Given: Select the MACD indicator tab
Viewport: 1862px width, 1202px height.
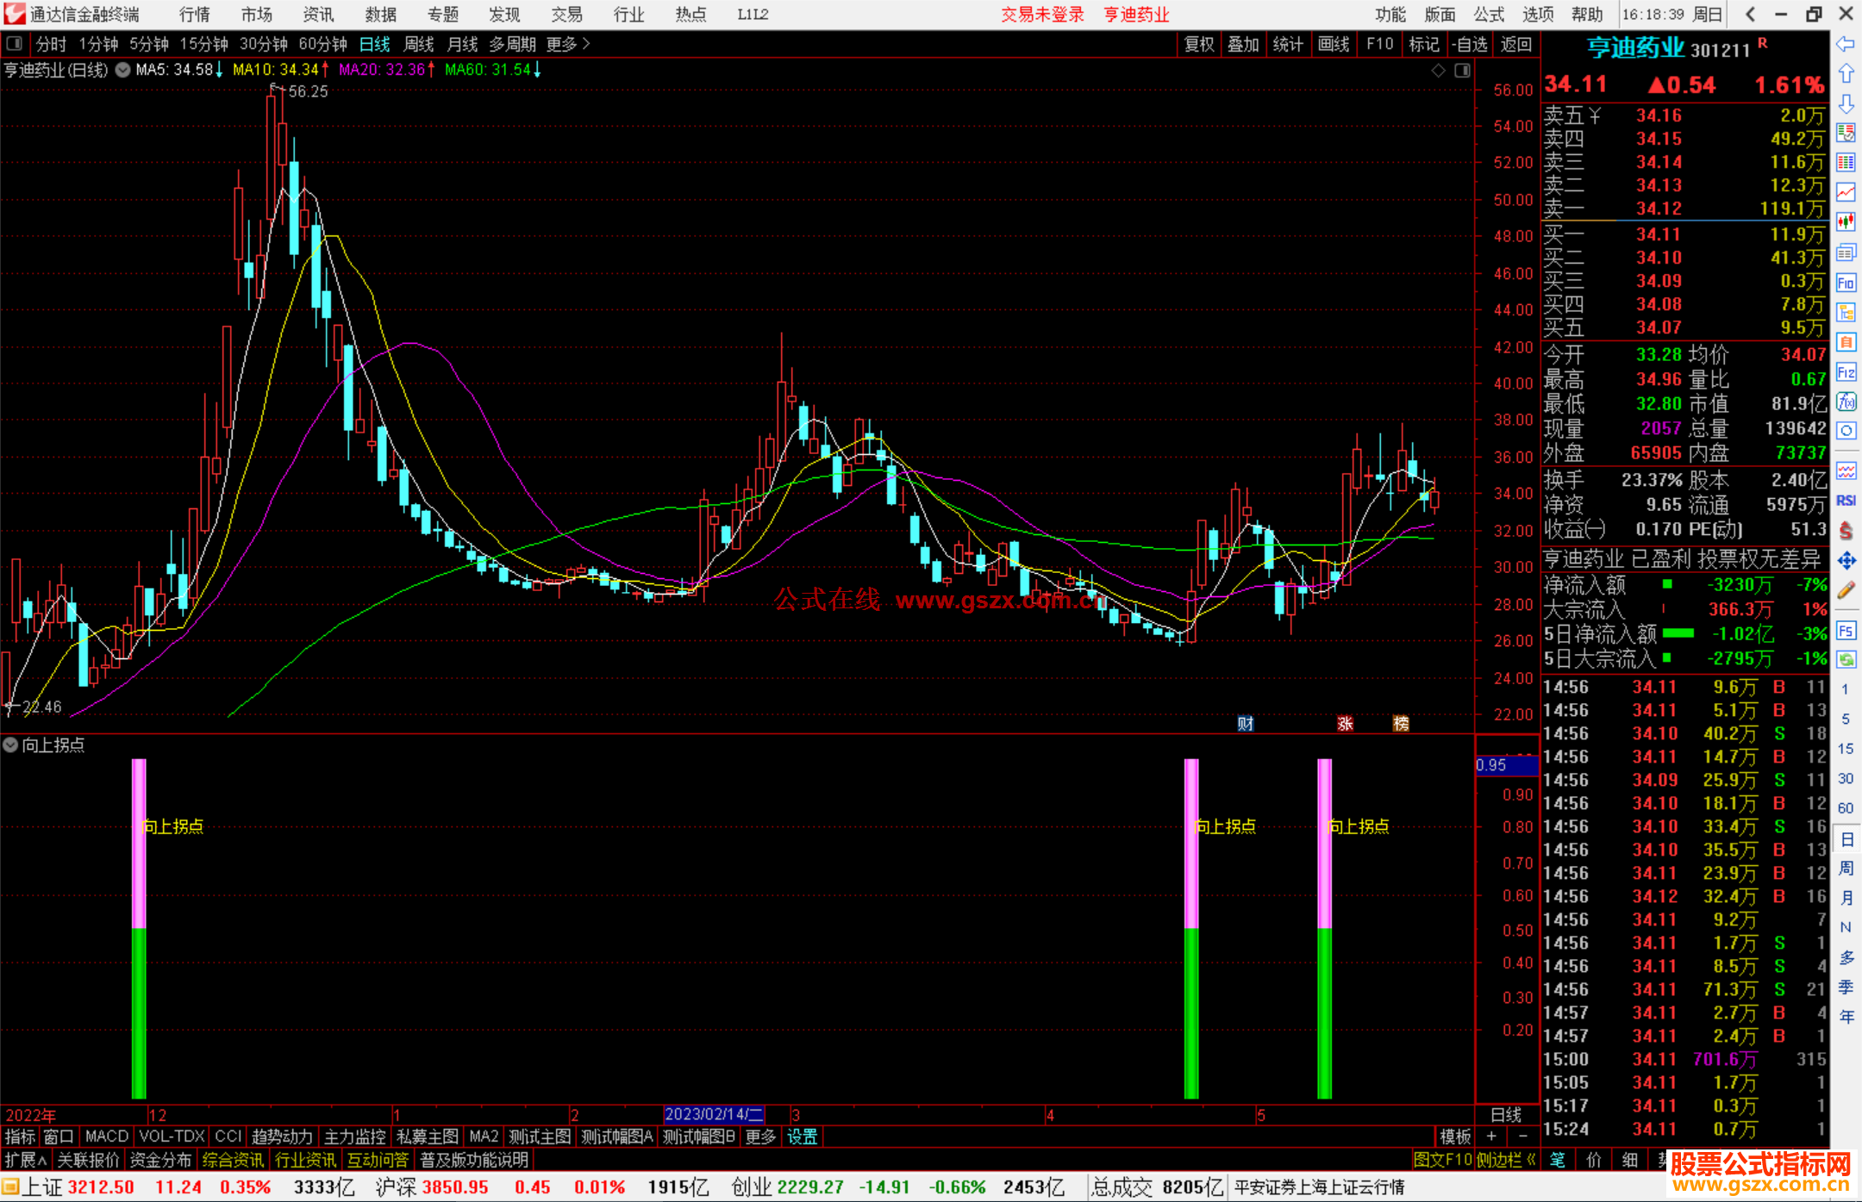Looking at the screenshot, I should tap(106, 1137).
